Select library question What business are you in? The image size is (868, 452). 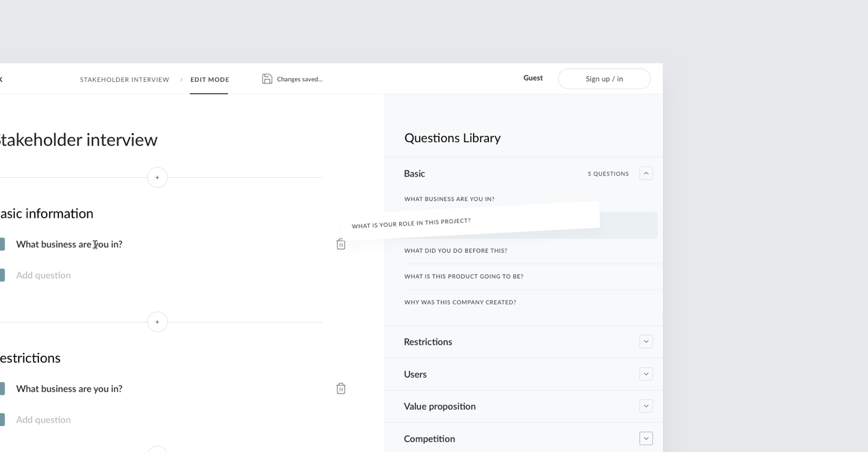click(x=449, y=199)
